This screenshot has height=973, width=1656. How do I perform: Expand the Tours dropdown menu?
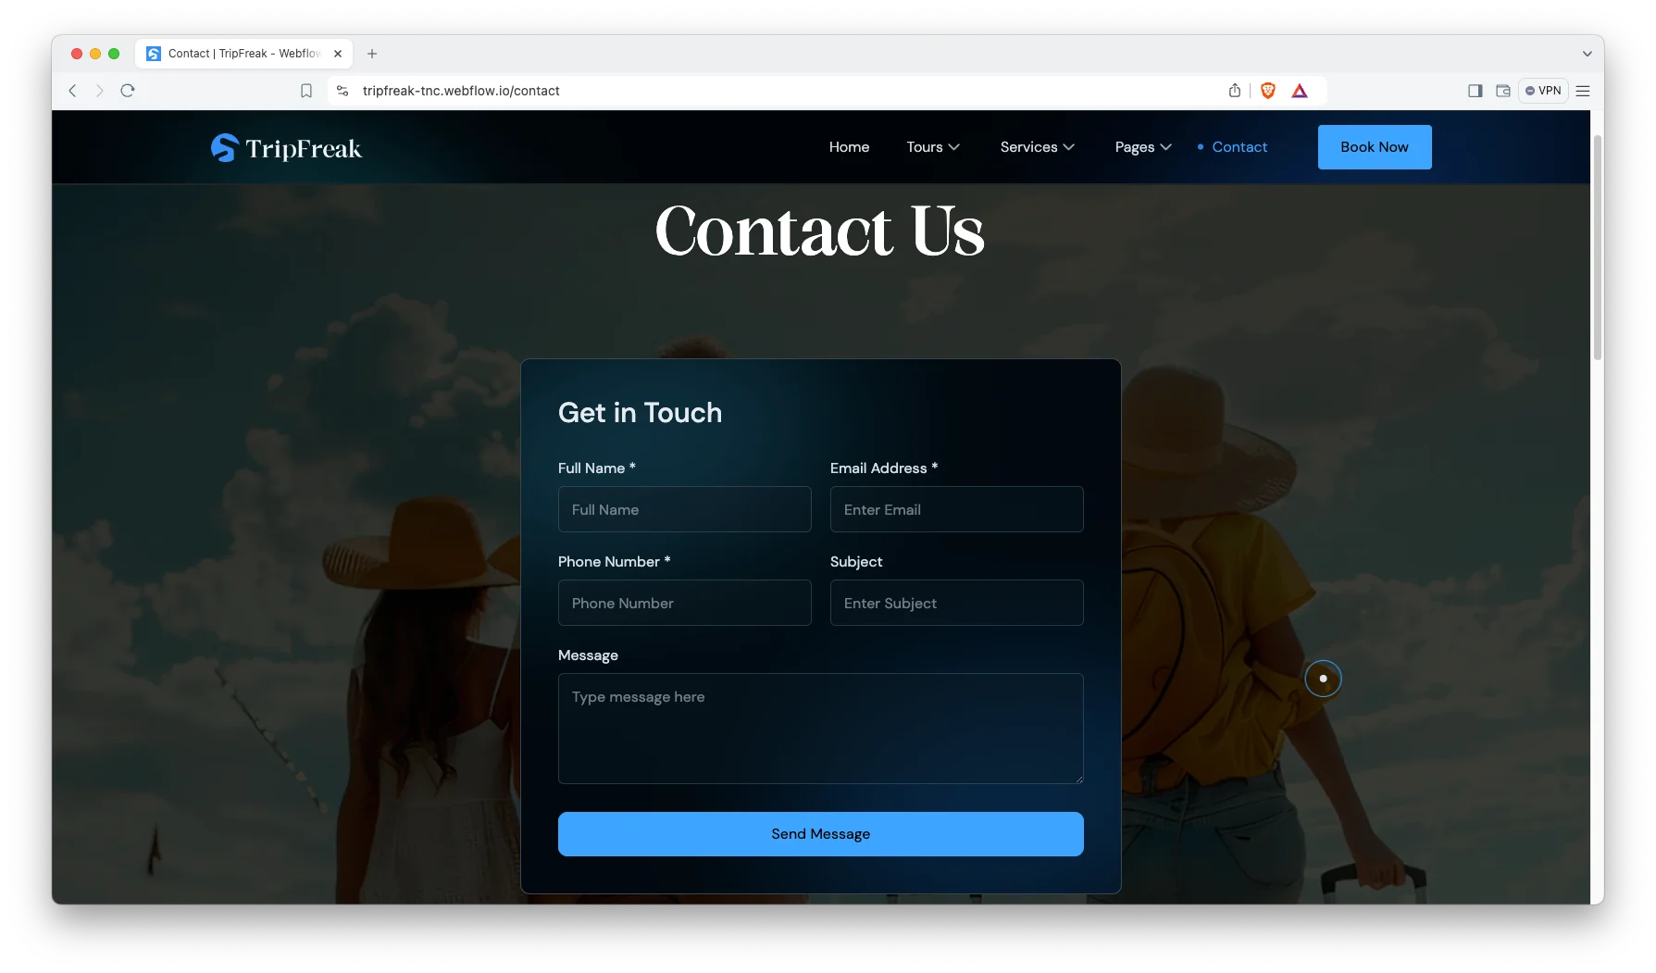[933, 147]
